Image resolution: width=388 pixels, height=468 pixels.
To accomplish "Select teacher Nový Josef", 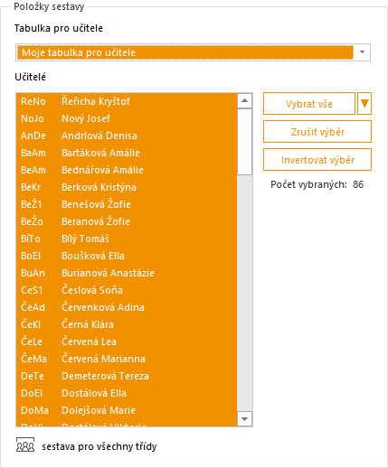I will pyautogui.click(x=127, y=118).
